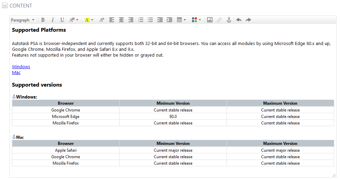Click the Microsoft Edge cell
Viewport: 340px width, 180px height.
click(66, 117)
